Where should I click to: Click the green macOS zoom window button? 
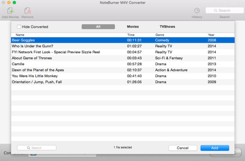pyautogui.click(x=14, y=3)
